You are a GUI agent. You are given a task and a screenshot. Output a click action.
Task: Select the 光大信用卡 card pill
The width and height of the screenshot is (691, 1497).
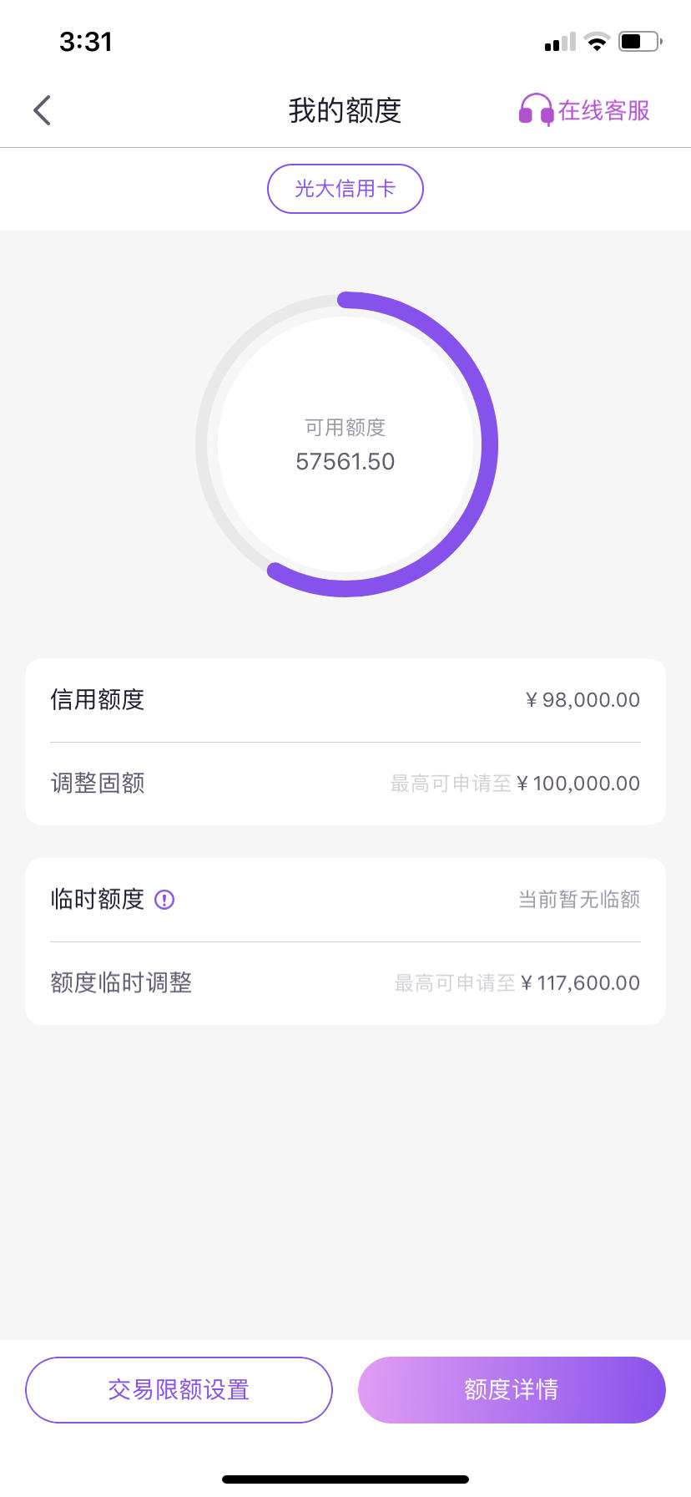tap(345, 189)
